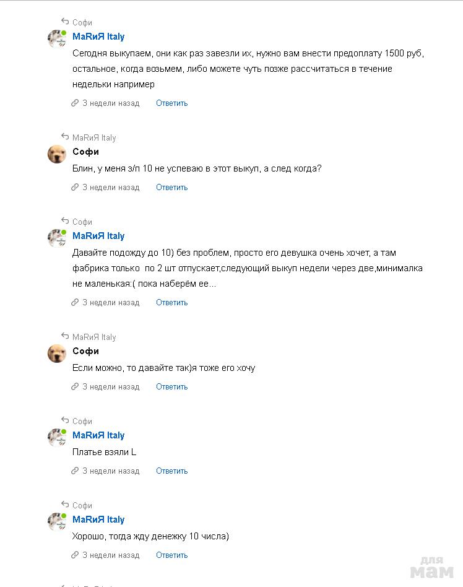Click reply arrow icon above "Блин, у меня з/п" comment
The image size is (463, 587).
65,137
